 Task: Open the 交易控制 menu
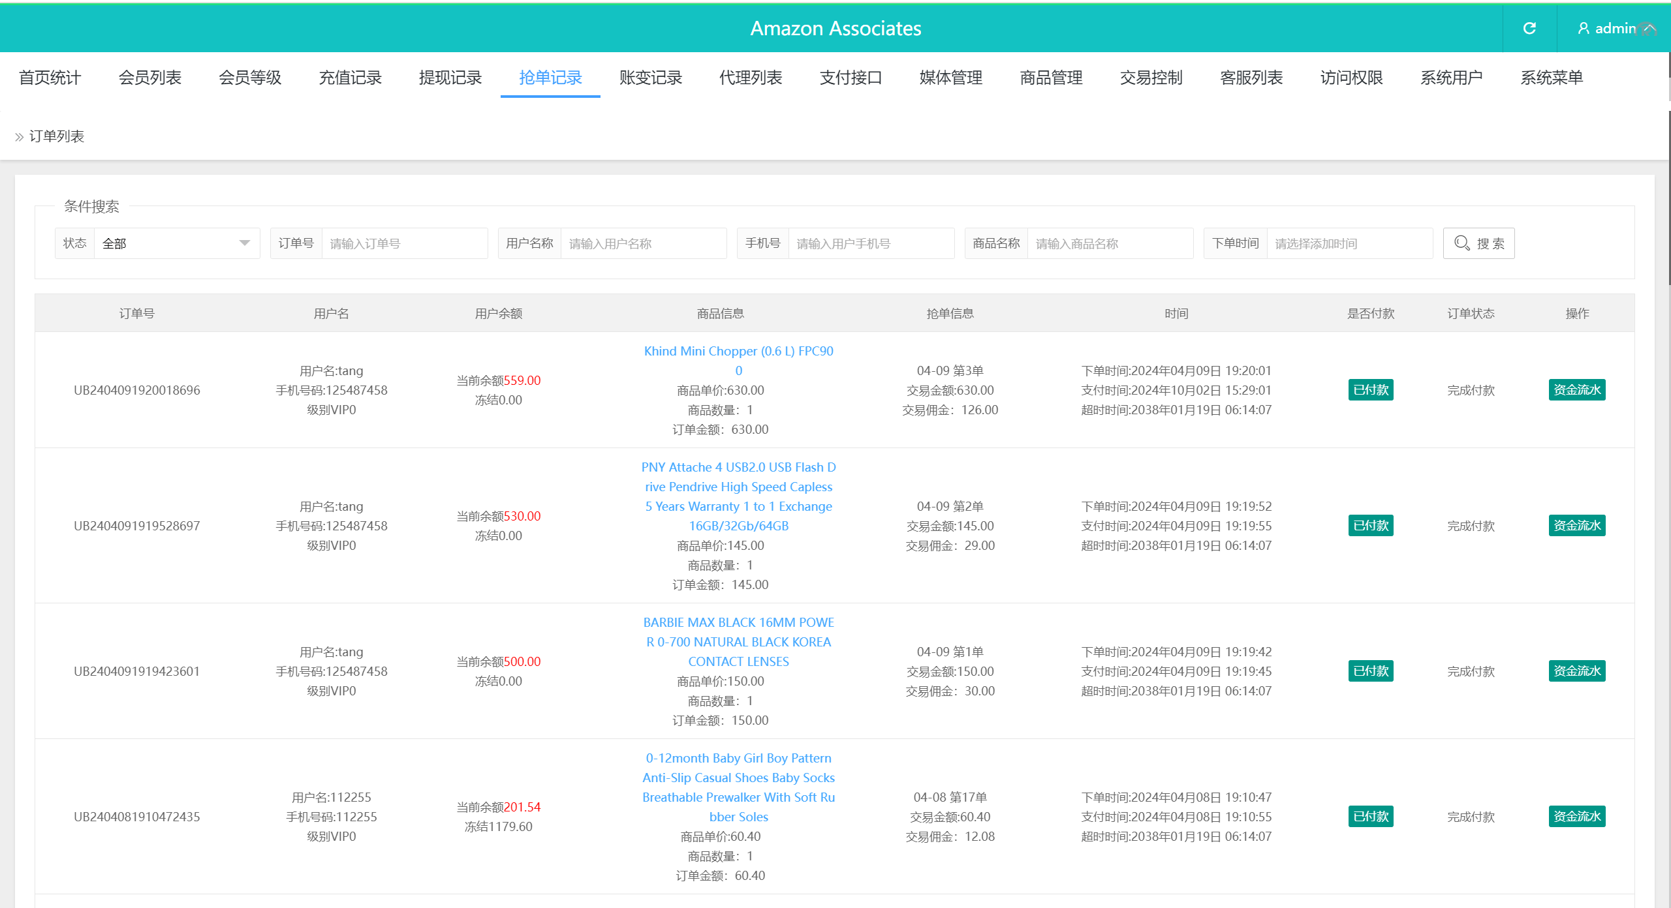tap(1151, 78)
